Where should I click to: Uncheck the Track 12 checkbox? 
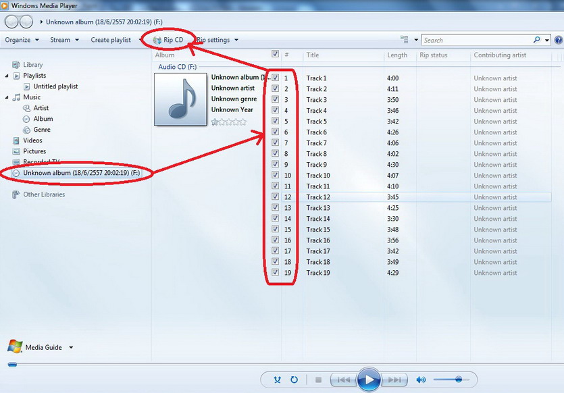(275, 196)
